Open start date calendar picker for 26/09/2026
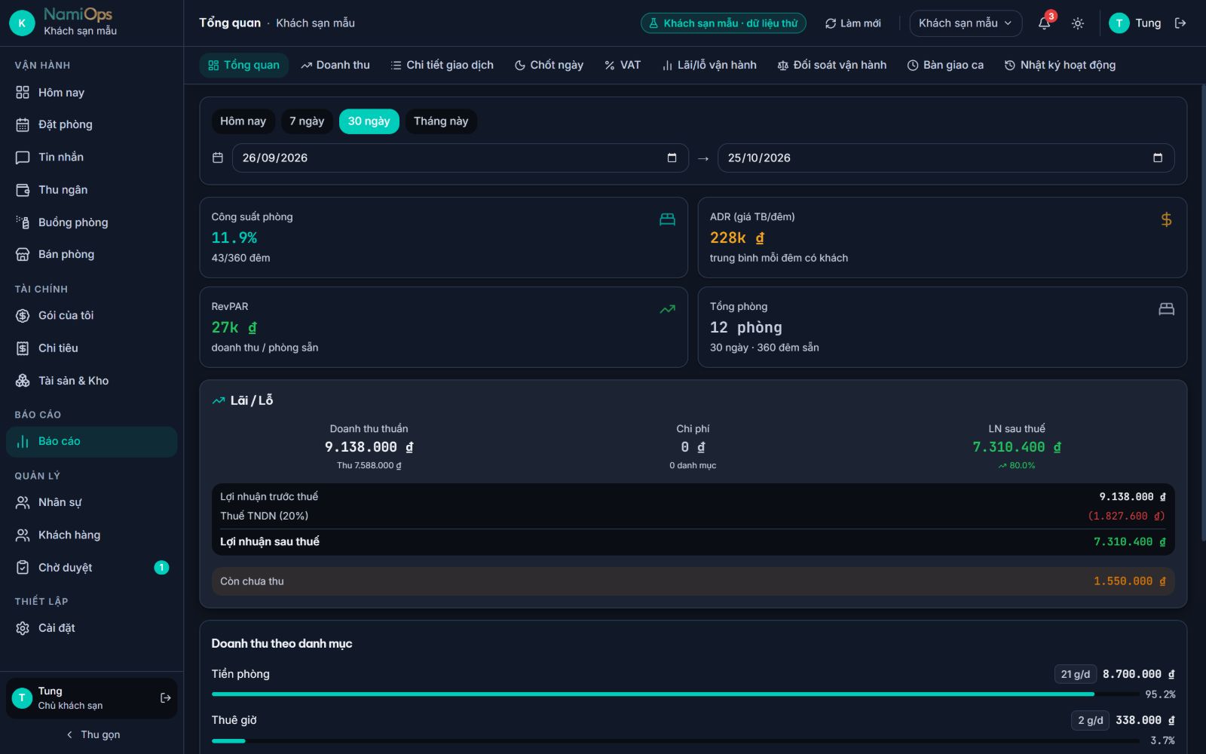The width and height of the screenshot is (1206, 754). coord(672,158)
